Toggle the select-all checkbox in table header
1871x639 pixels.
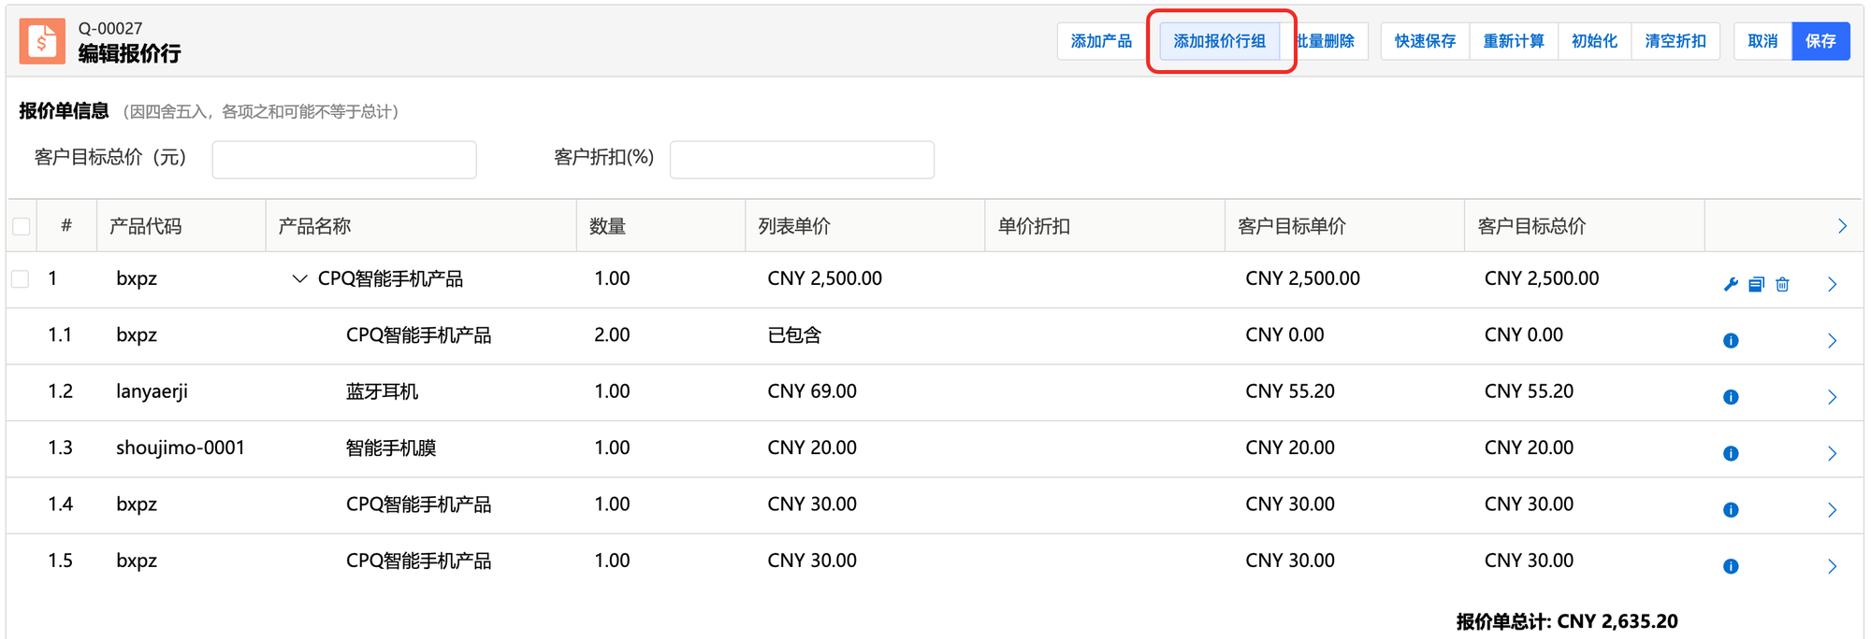(x=22, y=226)
